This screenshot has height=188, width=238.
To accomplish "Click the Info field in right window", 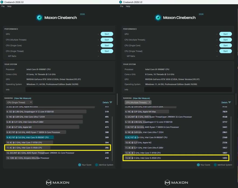I will point(188,89).
